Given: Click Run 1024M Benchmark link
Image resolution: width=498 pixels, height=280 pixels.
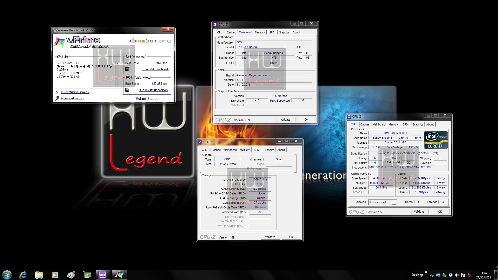Looking at the screenshot, I should (x=153, y=90).
